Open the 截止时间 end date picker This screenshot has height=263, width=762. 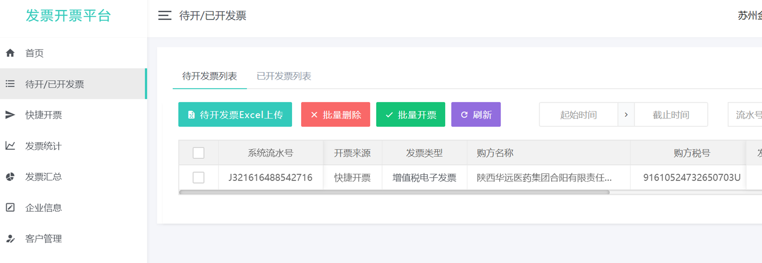(670, 115)
